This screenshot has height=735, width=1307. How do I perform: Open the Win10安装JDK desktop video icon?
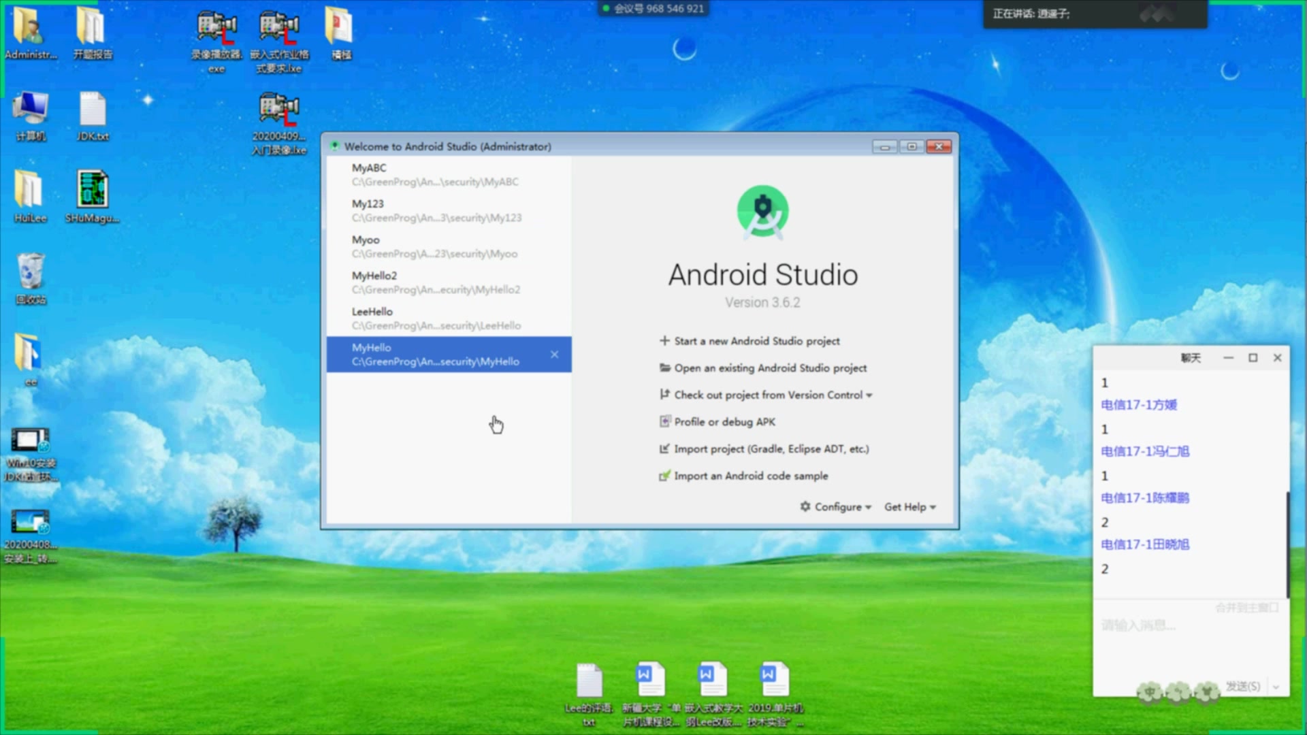30,453
